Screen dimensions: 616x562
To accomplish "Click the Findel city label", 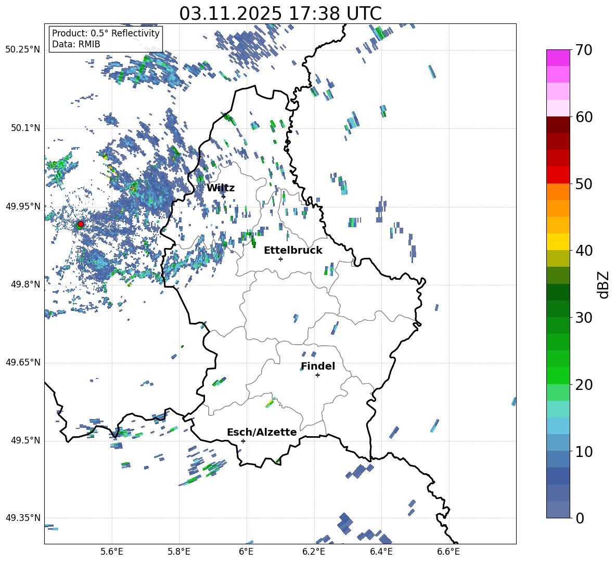I will [318, 366].
